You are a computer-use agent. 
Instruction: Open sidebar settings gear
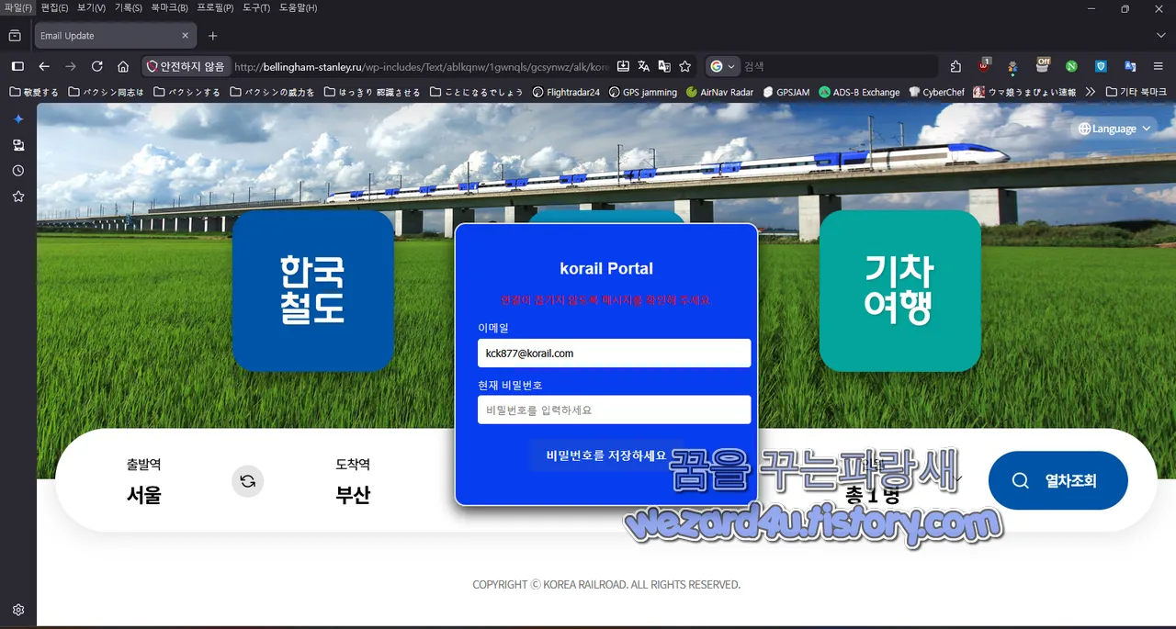[17, 610]
